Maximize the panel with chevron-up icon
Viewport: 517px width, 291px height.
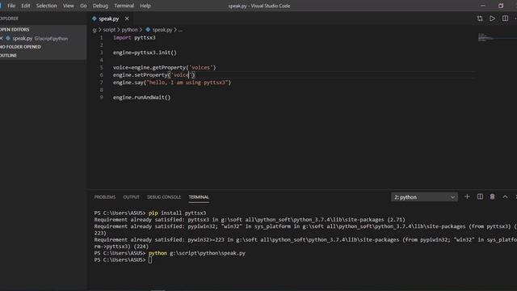click(x=505, y=196)
